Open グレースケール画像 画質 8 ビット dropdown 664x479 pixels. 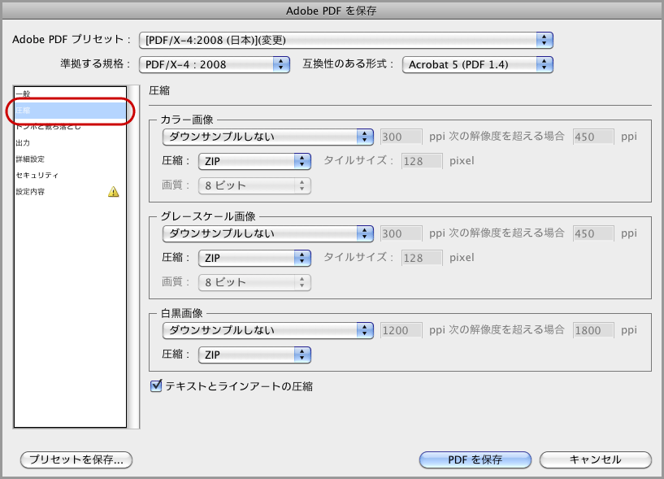(x=254, y=282)
